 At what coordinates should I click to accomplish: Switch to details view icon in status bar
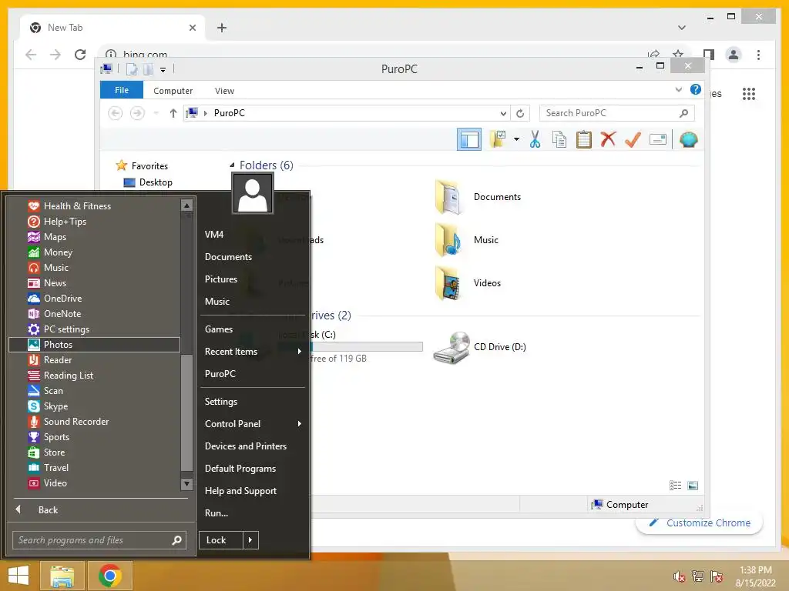coord(675,486)
